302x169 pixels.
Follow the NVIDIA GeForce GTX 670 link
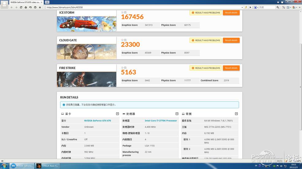(97, 120)
